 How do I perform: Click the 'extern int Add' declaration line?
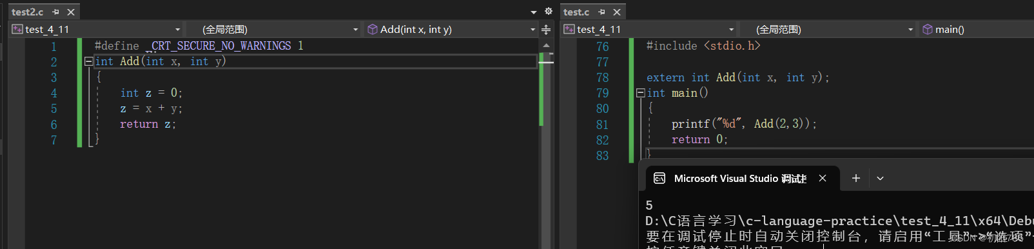click(737, 77)
